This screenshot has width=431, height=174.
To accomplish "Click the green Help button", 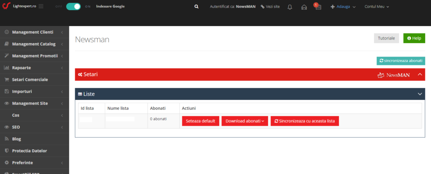I will (x=414, y=38).
